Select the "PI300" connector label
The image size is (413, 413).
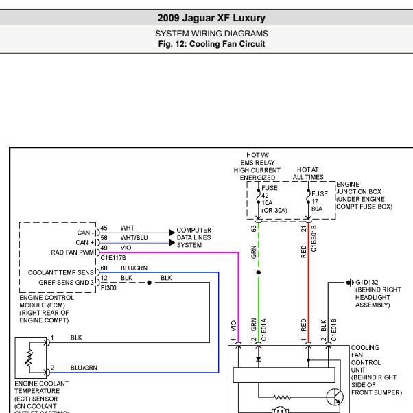[108, 288]
